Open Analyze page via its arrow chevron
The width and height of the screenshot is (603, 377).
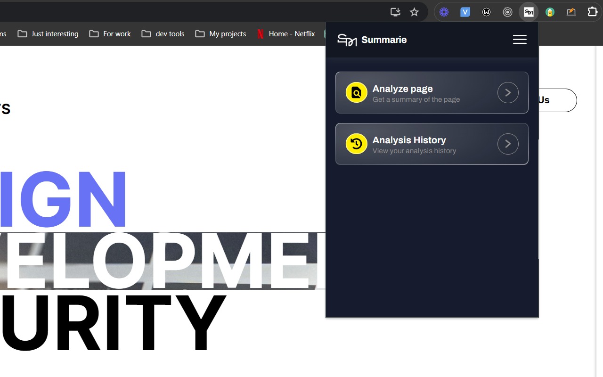coord(508,93)
